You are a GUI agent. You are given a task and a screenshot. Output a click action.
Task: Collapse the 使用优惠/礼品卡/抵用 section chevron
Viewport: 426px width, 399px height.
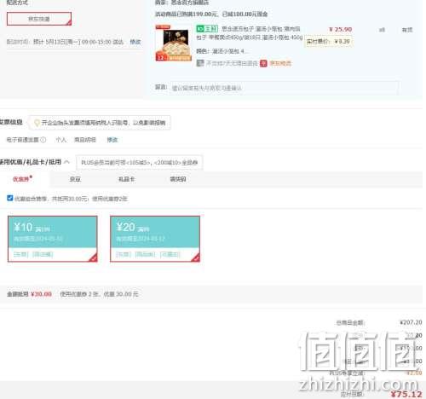click(x=66, y=162)
